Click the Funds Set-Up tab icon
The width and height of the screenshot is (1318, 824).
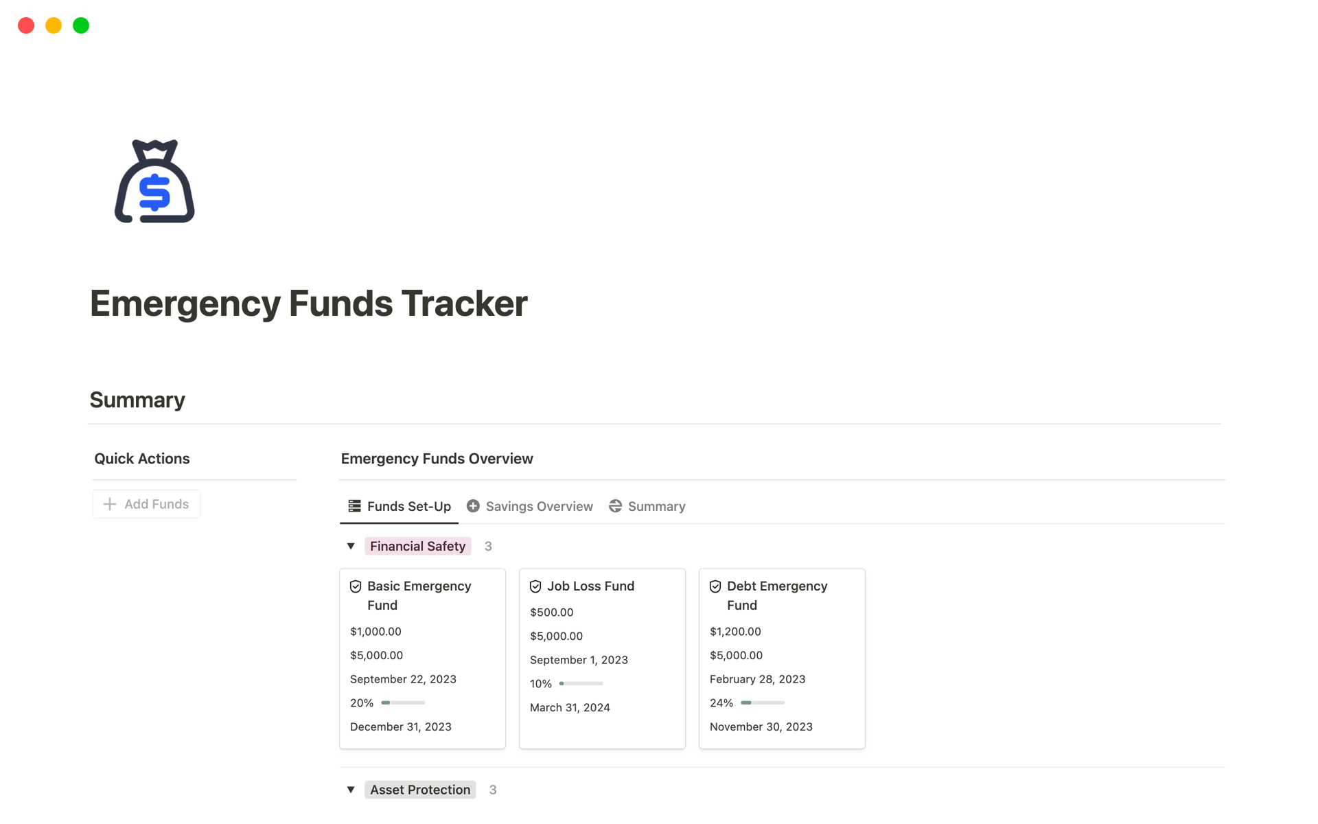(354, 506)
